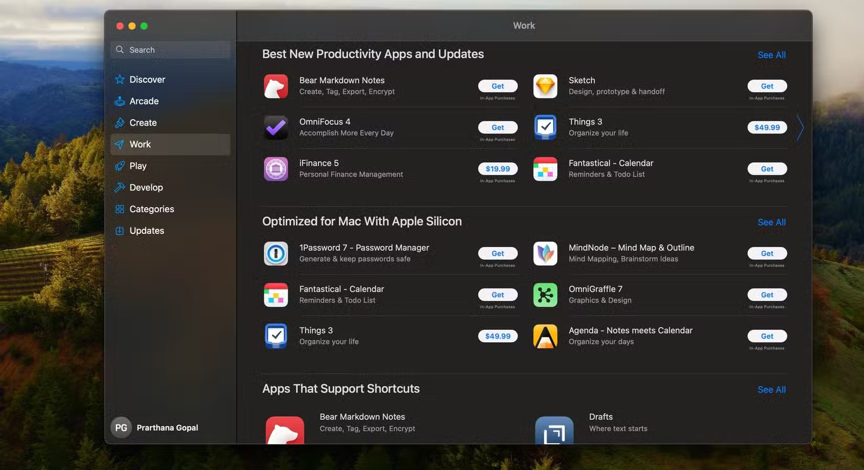The width and height of the screenshot is (864, 470).
Task: Click the Sketch diamond app icon
Action: point(545,86)
